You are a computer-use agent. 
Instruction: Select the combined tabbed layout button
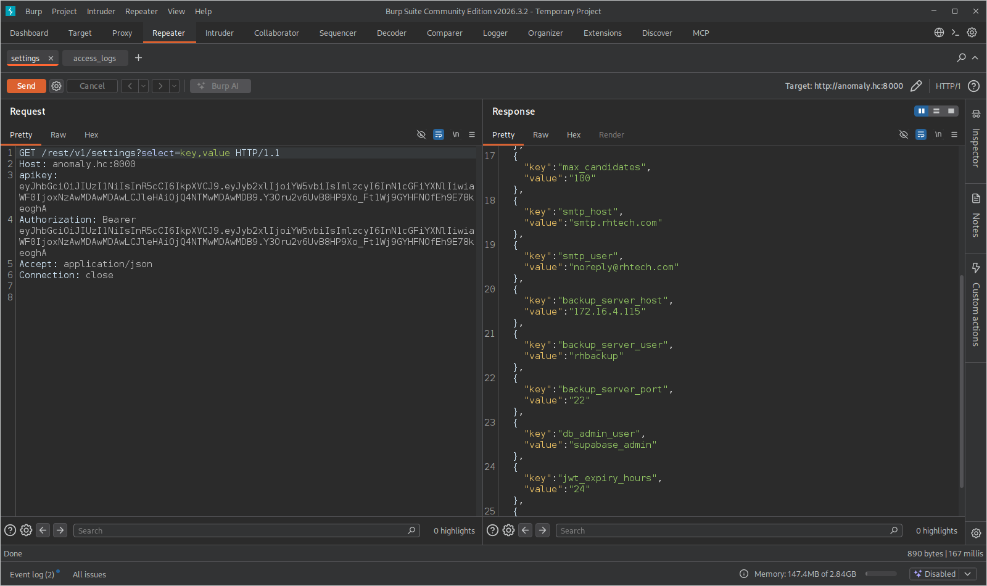(x=951, y=111)
